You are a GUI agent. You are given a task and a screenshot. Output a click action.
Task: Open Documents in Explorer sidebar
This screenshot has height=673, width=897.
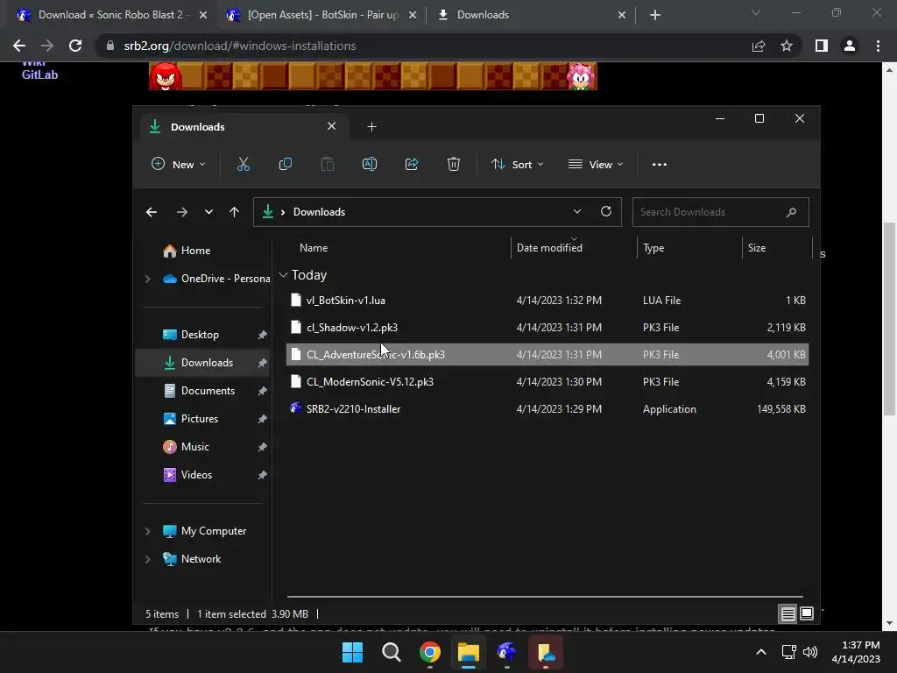(208, 391)
